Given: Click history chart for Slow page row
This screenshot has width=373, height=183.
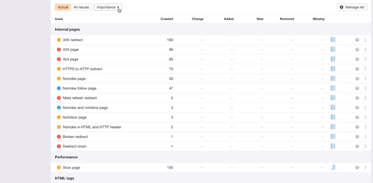Looking at the screenshot, I should point(338,167).
